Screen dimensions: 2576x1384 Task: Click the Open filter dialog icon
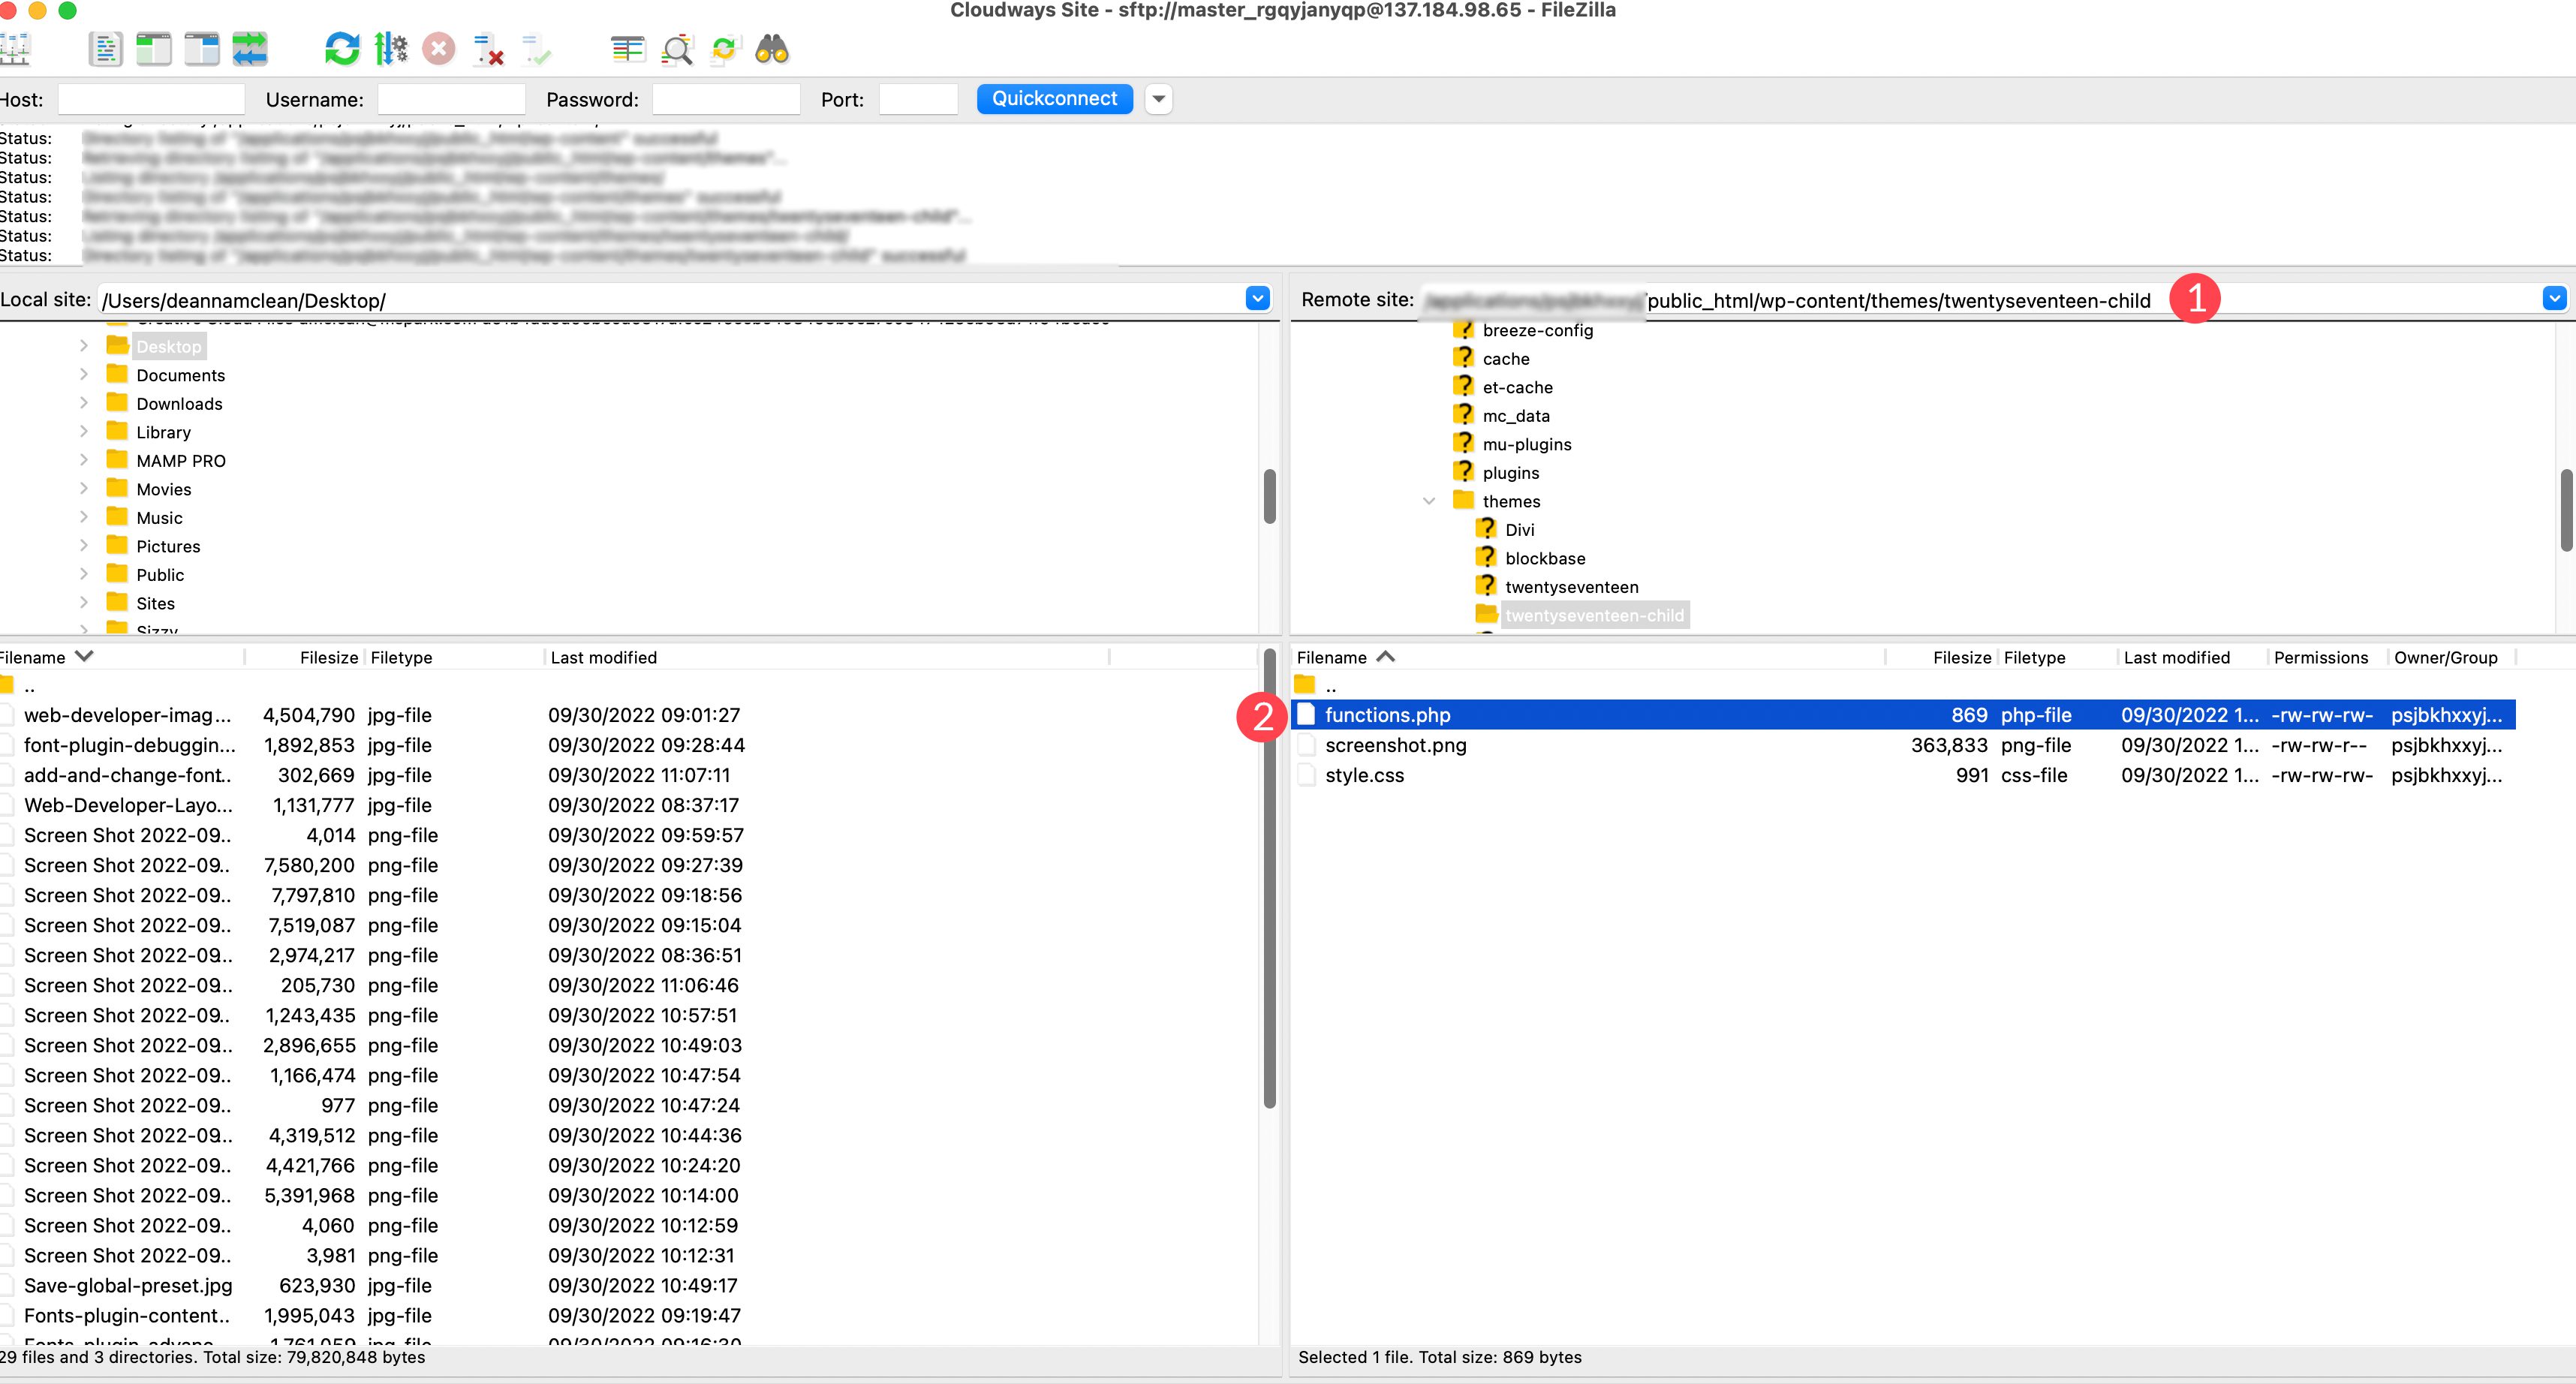click(x=678, y=48)
